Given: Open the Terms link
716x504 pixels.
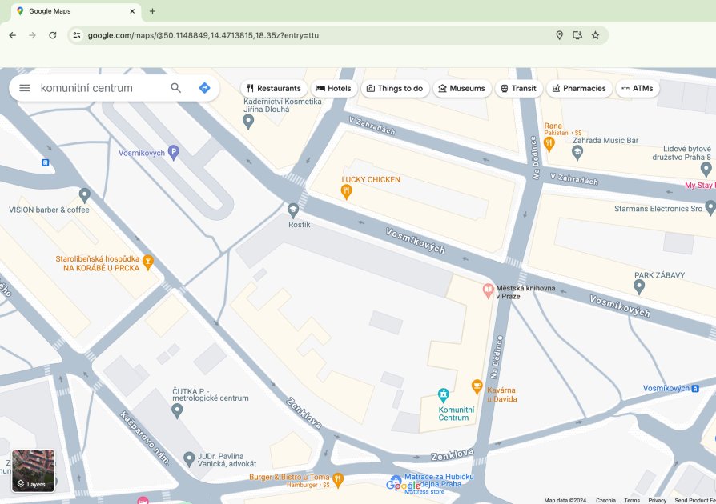Looking at the screenshot, I should [x=632, y=500].
